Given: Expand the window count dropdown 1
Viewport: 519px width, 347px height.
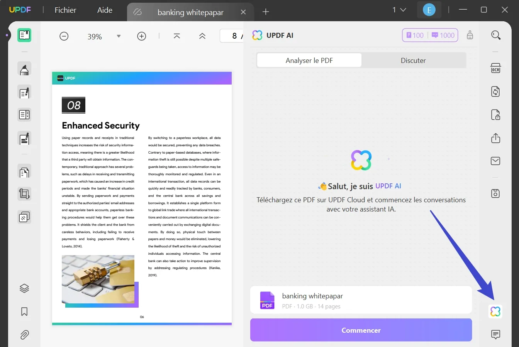Looking at the screenshot, I should pyautogui.click(x=399, y=10).
